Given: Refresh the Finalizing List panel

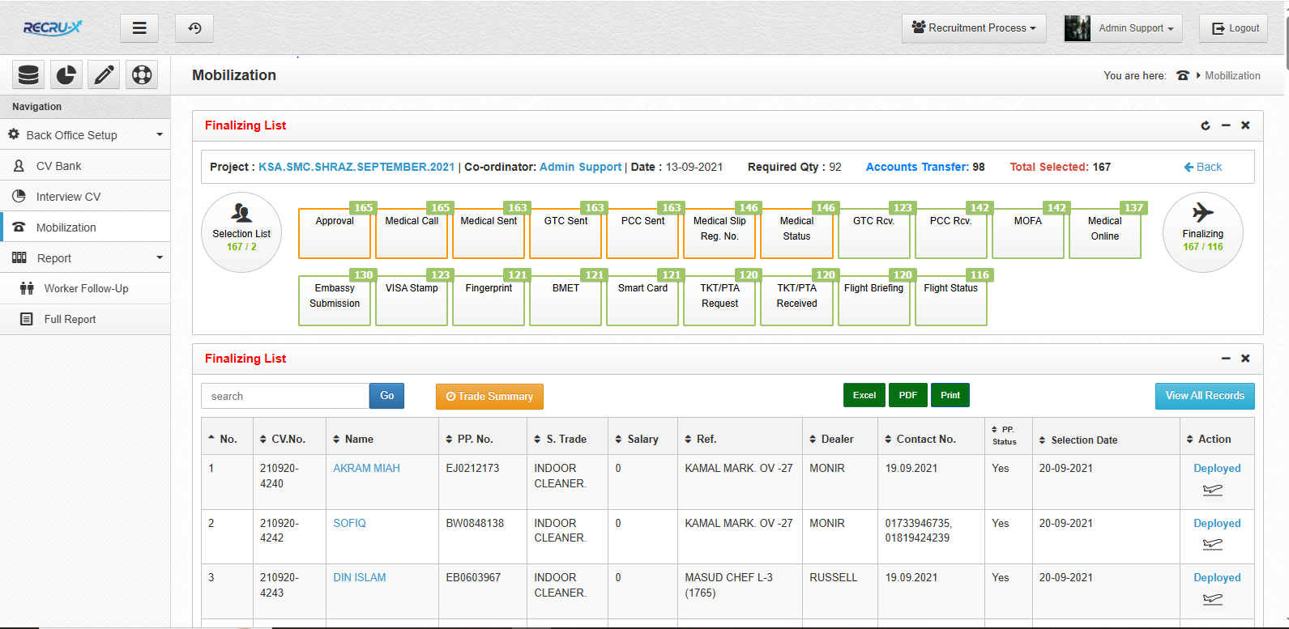Looking at the screenshot, I should [1206, 125].
